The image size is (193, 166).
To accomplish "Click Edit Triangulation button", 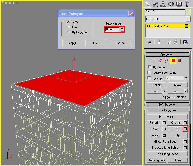I will pos(167,154).
